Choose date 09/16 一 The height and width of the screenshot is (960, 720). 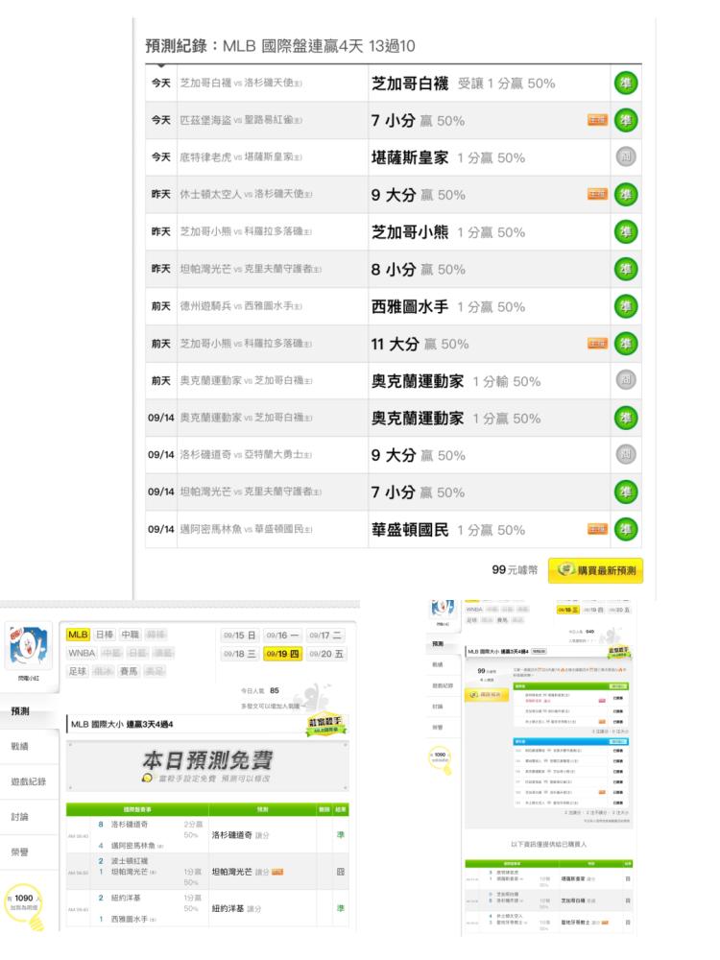(x=282, y=636)
